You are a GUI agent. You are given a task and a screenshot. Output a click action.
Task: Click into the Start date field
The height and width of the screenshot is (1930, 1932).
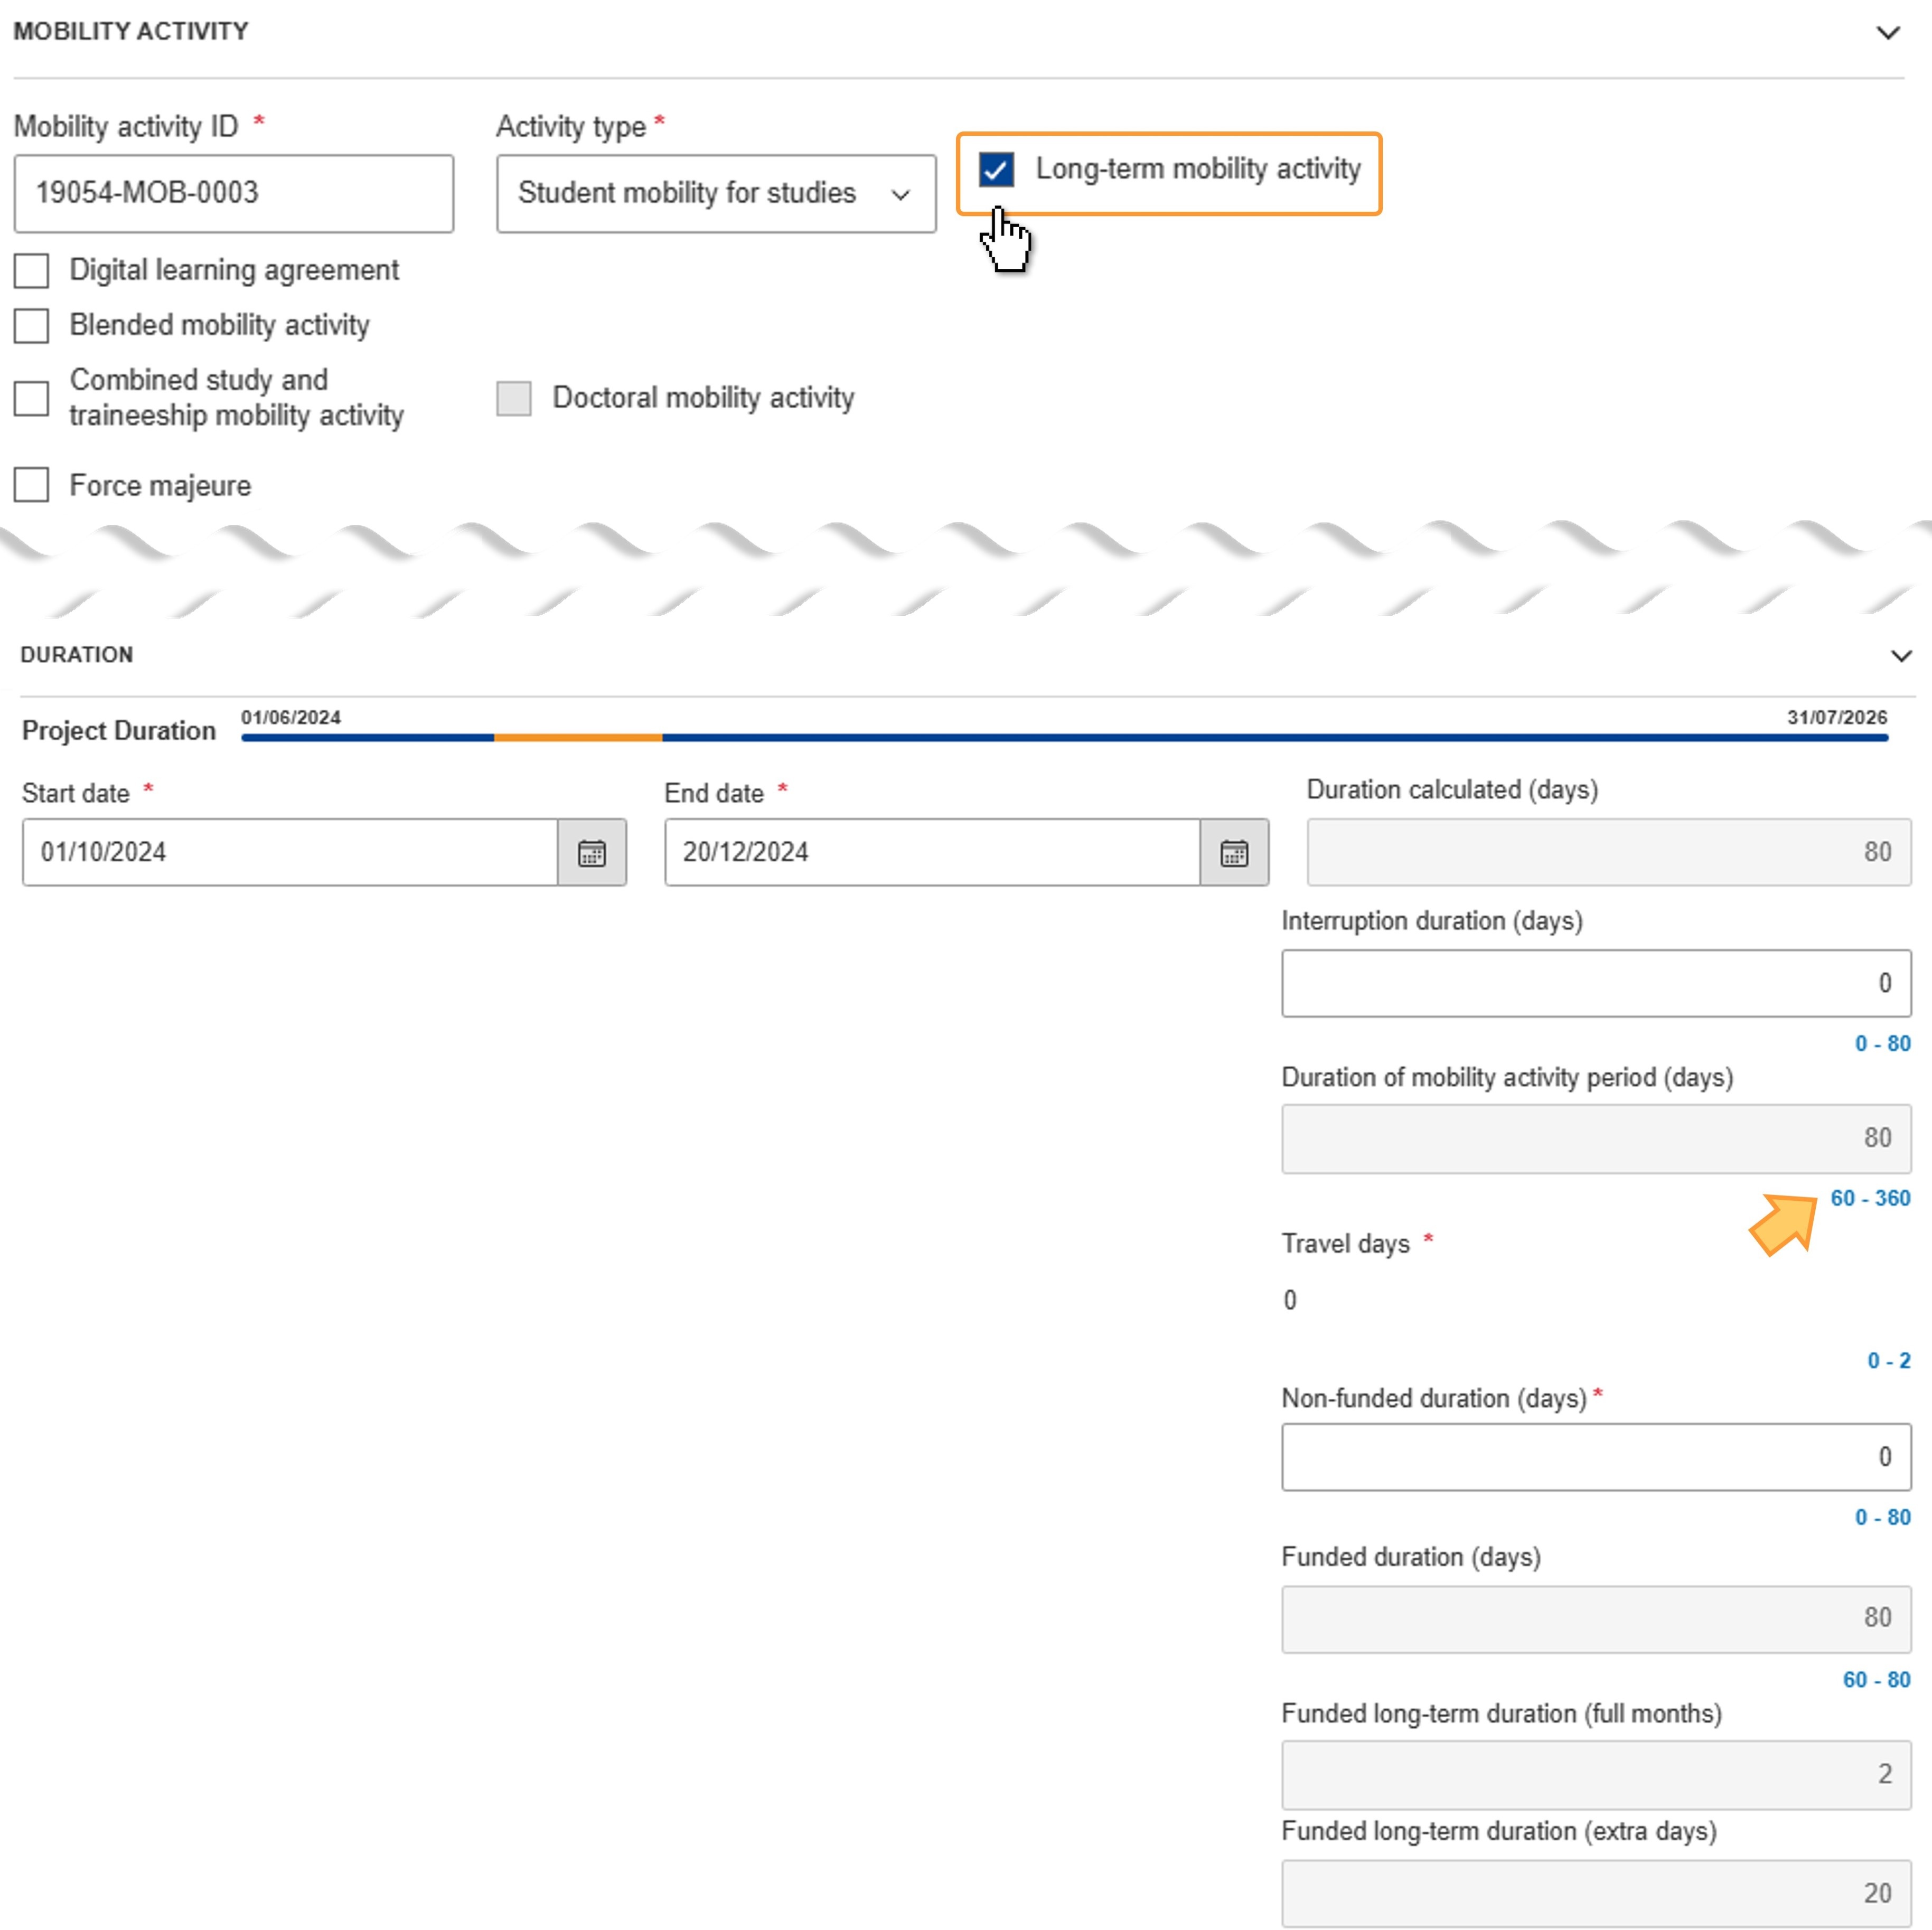pyautogui.click(x=290, y=852)
